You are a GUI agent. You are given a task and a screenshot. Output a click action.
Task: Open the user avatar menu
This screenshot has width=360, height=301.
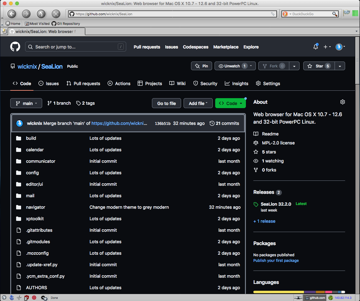click(340, 47)
